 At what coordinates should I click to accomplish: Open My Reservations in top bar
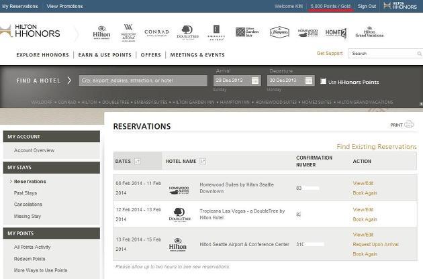20,6
